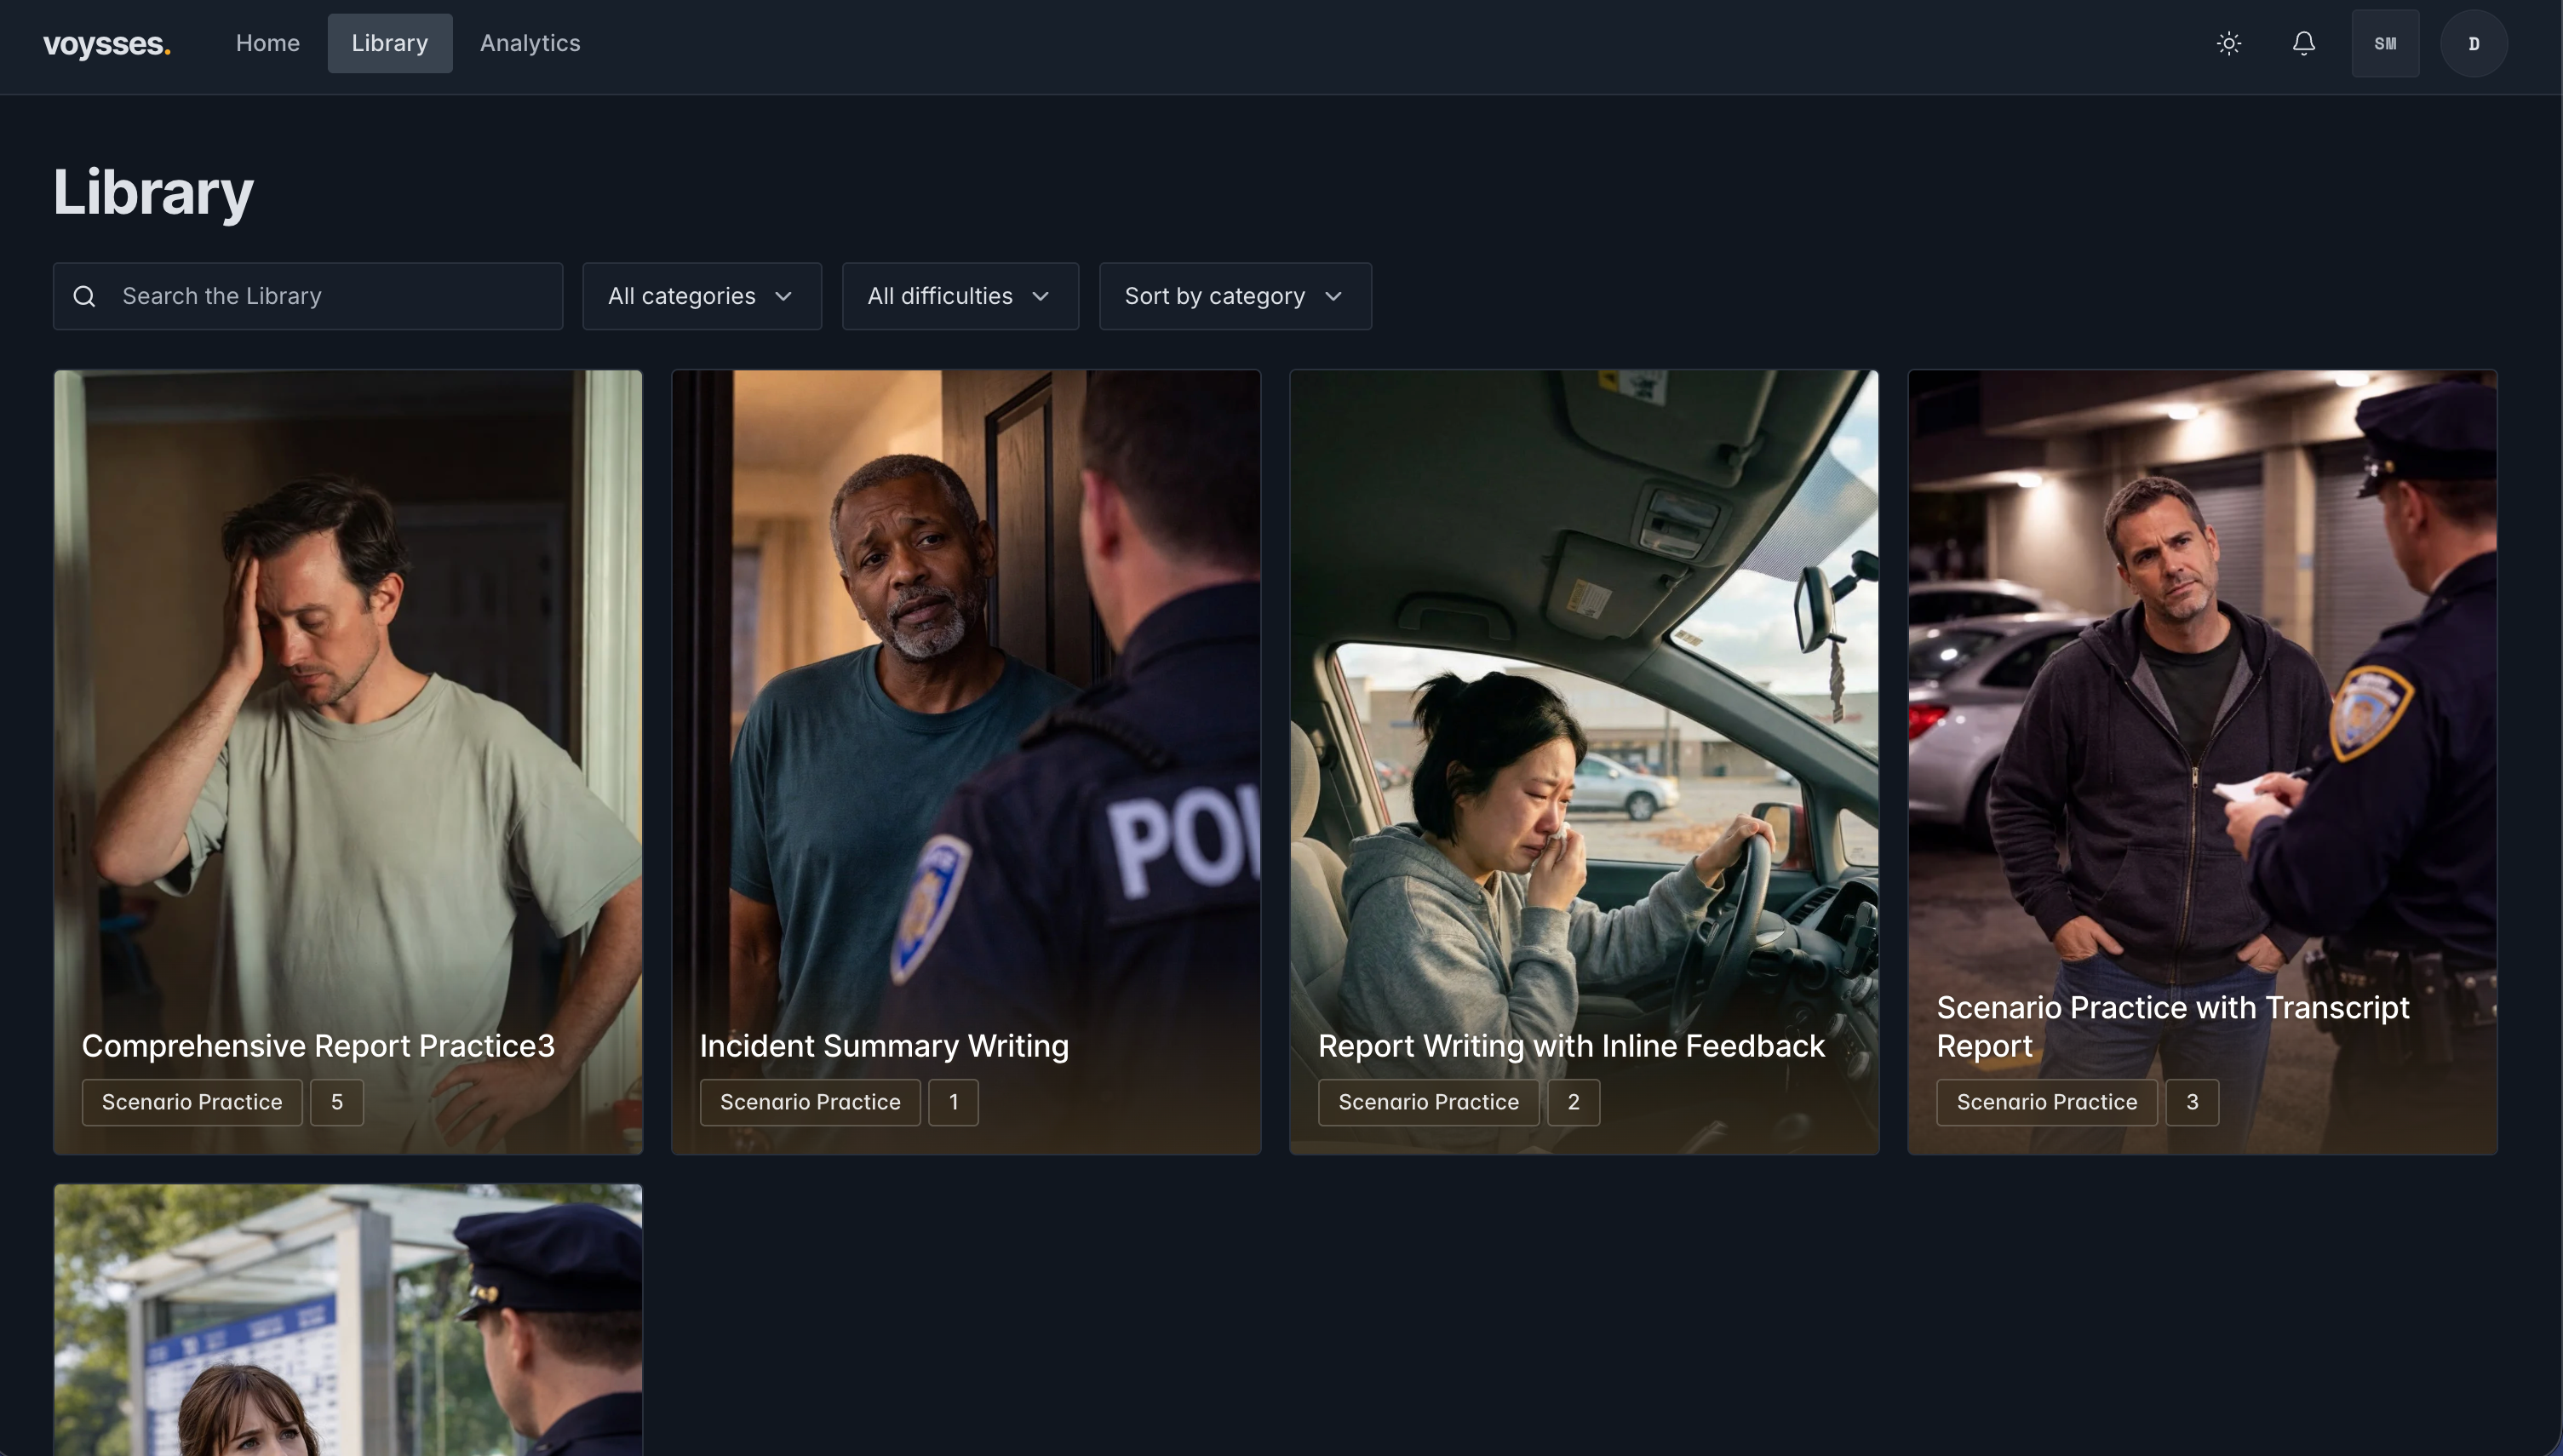Click Scenario Practice tag on Incident Summary Writing
This screenshot has height=1456, width=2563.
click(810, 1102)
